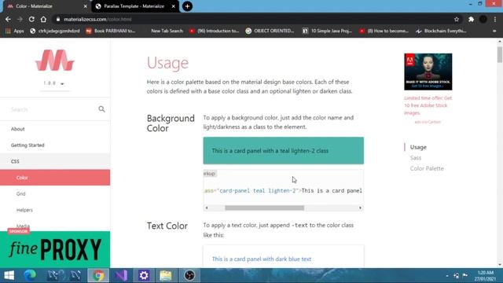Open Chrome from the taskbar

pos(98,275)
